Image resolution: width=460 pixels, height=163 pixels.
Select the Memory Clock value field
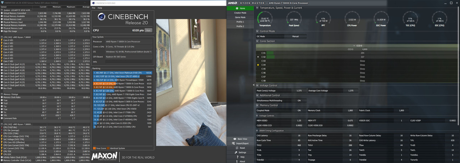350,110
